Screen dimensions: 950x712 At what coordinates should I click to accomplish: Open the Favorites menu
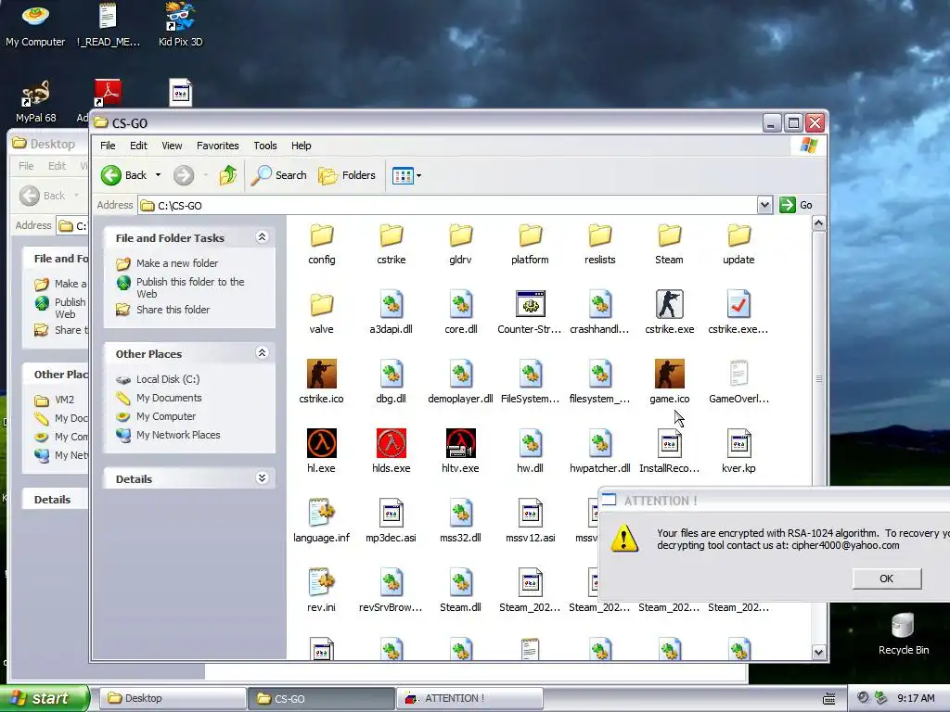click(x=217, y=146)
